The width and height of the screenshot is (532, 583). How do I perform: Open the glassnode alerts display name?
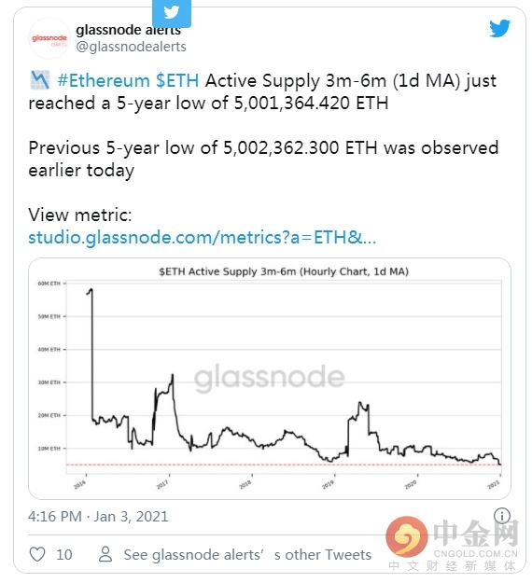click(129, 29)
